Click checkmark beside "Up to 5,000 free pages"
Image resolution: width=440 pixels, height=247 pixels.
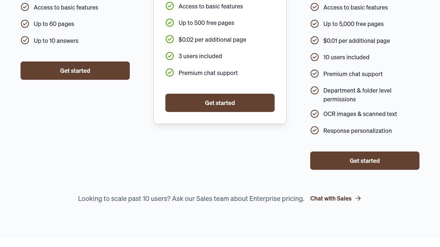coord(315,24)
